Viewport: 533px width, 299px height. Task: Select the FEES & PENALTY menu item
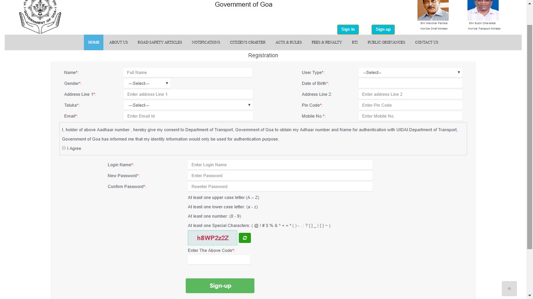click(x=327, y=42)
